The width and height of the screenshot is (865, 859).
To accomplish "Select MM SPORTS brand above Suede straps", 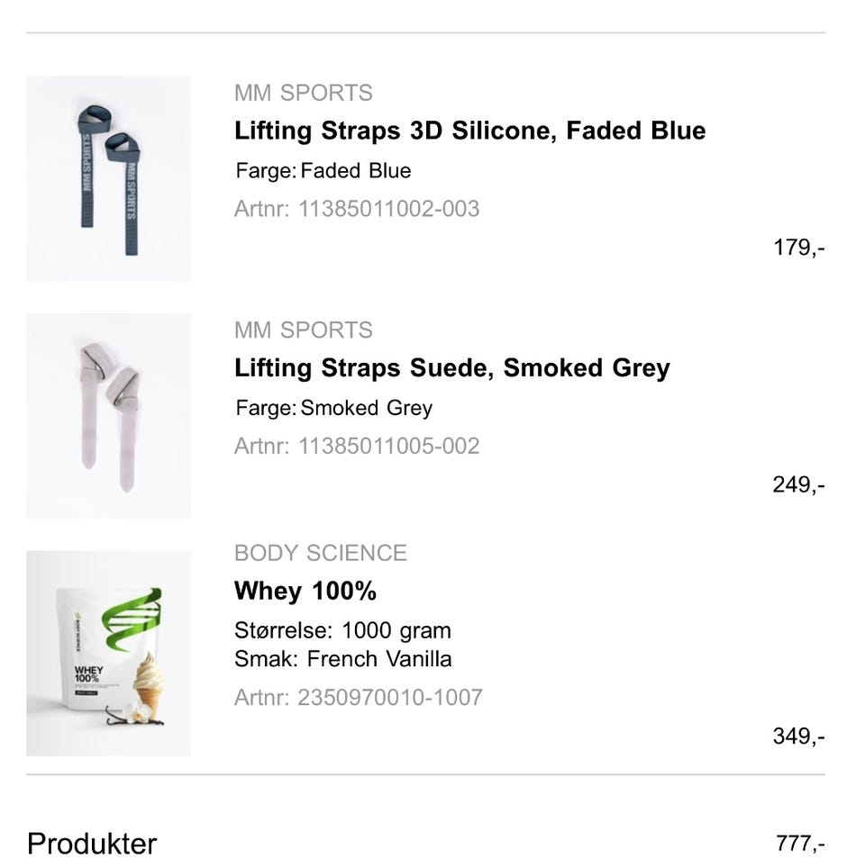I will pos(304,330).
